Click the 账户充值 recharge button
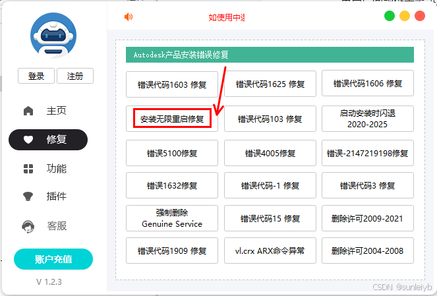The width and height of the screenshot is (437, 296). point(53,259)
